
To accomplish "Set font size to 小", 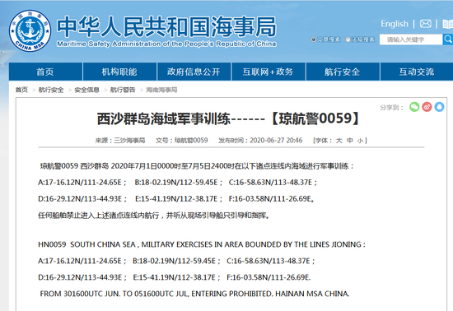I will 360,141.
